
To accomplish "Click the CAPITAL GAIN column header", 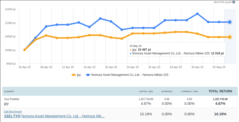I will (x=146, y=92).
